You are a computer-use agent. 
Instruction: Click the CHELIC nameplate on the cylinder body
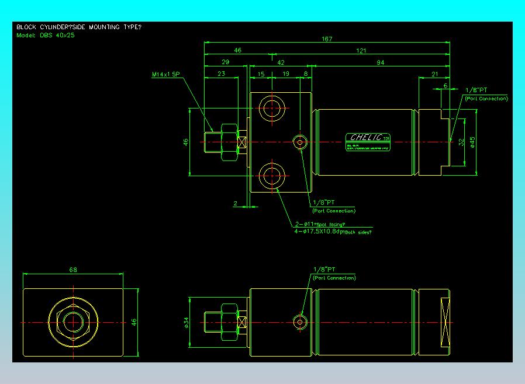(x=368, y=142)
